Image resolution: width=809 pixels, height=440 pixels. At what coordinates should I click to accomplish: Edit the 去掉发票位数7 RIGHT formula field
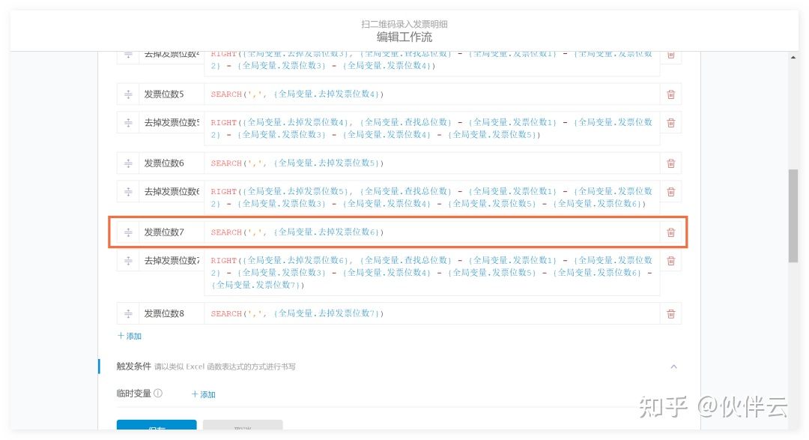click(x=432, y=273)
